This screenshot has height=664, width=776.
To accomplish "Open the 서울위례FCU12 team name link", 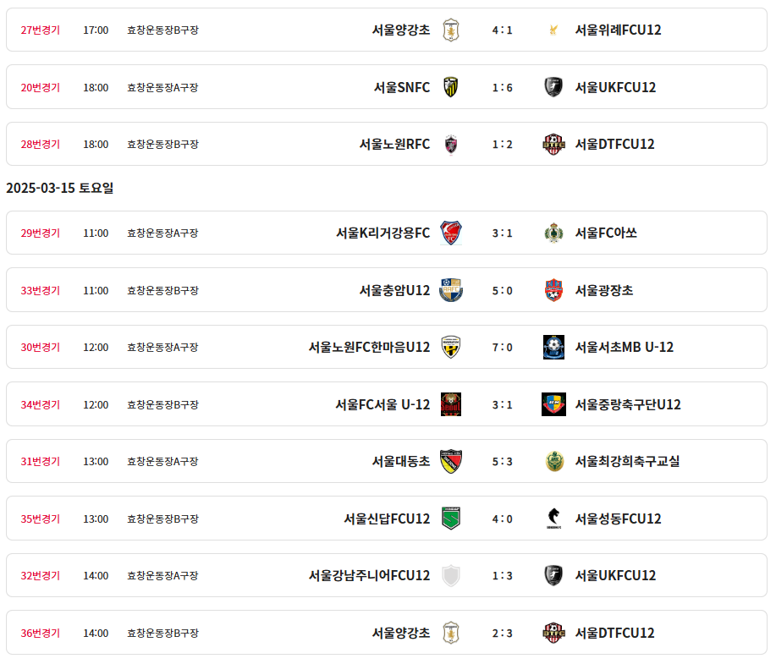I will tap(618, 30).
